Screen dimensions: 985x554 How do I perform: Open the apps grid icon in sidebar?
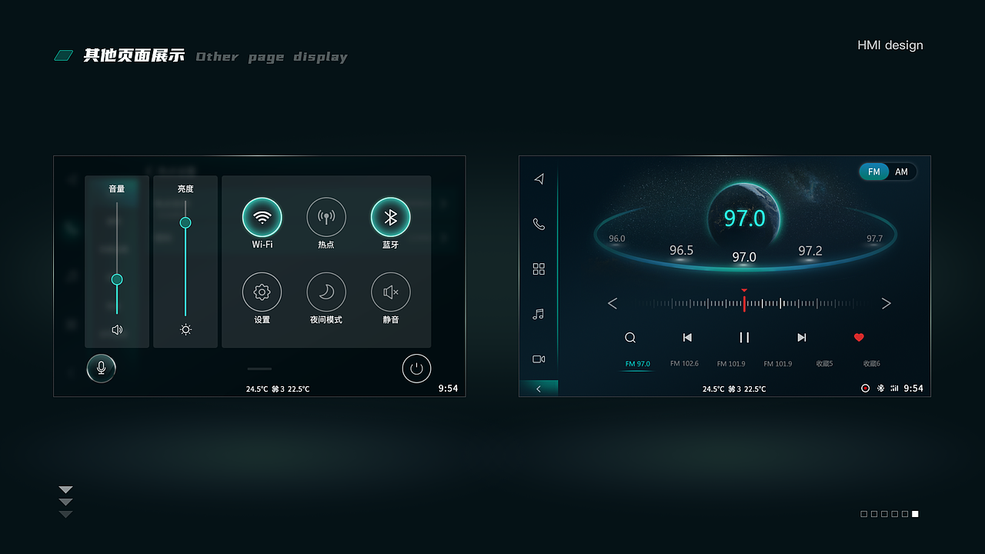539,269
